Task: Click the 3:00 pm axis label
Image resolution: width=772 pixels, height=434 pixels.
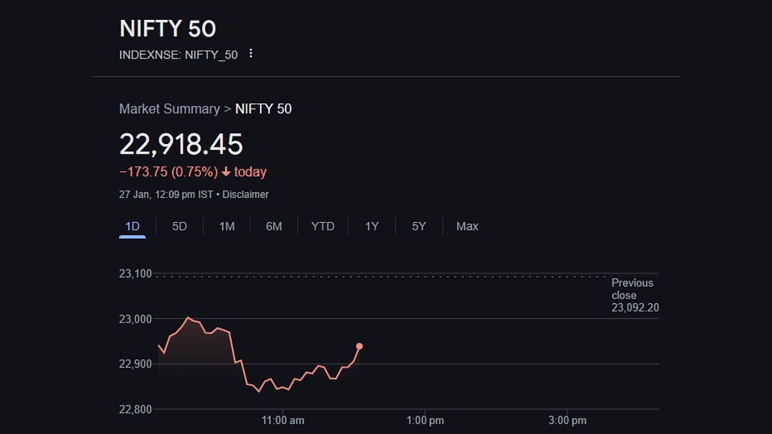Action: coord(567,420)
